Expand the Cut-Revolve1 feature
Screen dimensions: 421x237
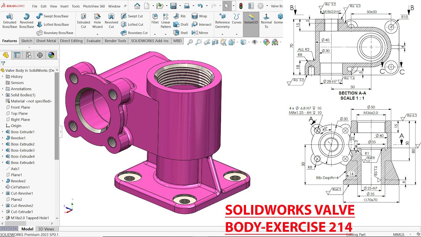3,194
